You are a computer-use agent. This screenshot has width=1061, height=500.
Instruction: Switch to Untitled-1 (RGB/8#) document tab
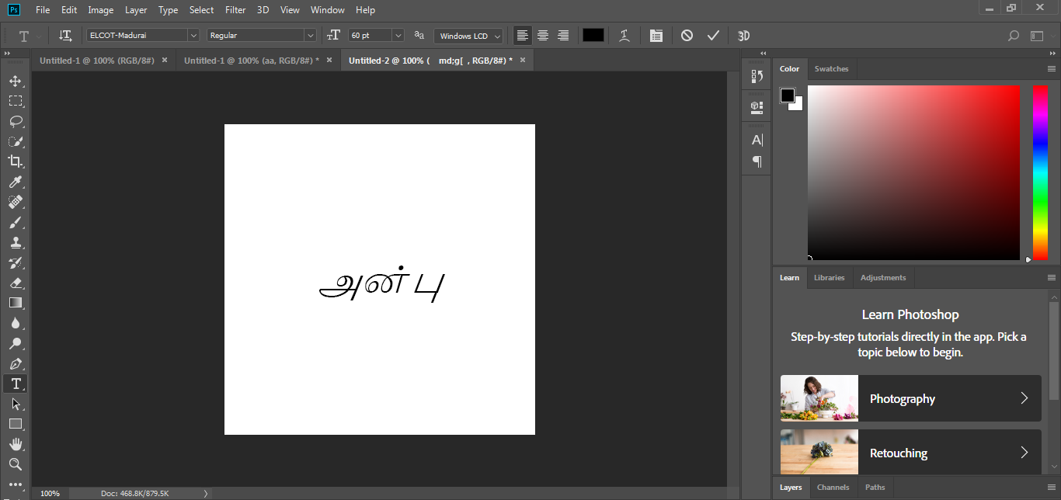tap(97, 61)
